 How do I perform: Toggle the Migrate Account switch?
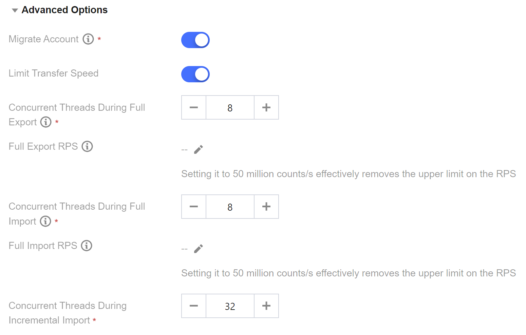point(195,40)
